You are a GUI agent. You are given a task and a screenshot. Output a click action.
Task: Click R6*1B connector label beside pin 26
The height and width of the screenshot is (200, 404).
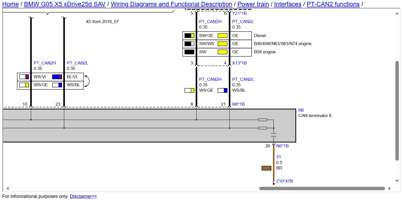pos(282,146)
